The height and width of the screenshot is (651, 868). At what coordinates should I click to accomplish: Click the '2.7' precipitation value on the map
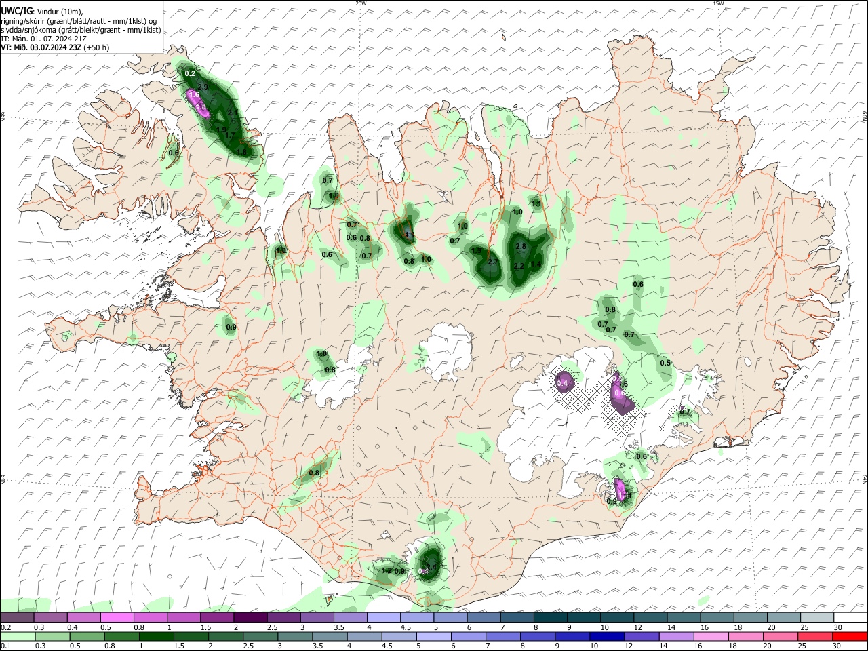(x=493, y=262)
